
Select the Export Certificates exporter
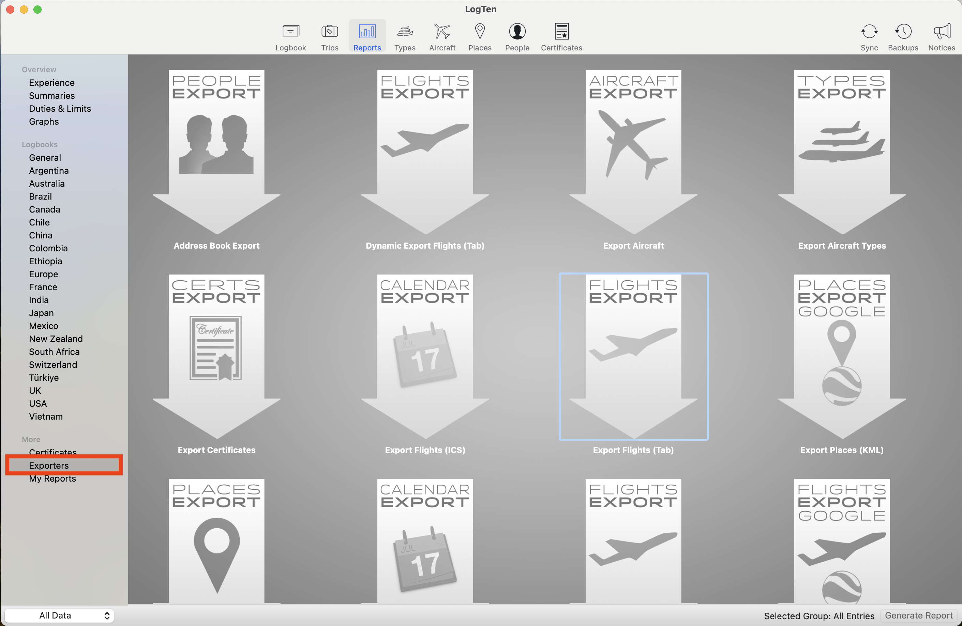(217, 364)
